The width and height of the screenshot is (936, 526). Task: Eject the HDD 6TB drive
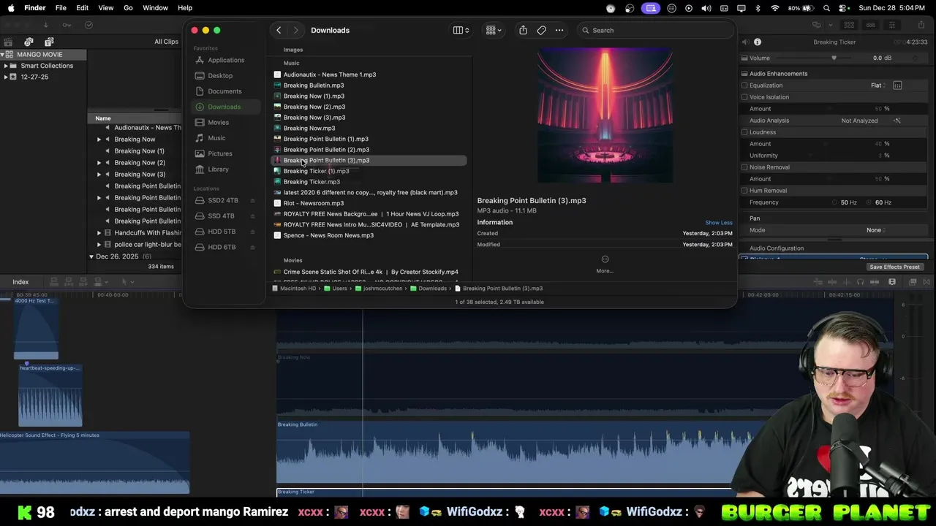tap(253, 247)
